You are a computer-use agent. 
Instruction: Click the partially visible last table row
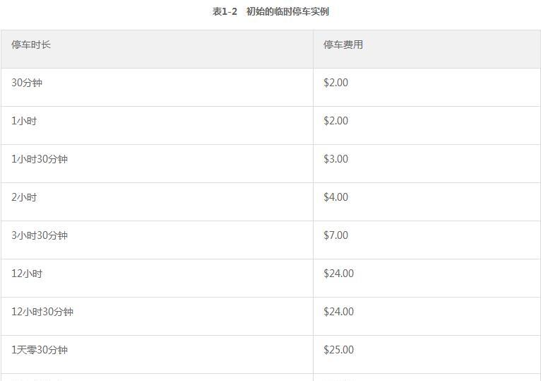(x=270, y=377)
